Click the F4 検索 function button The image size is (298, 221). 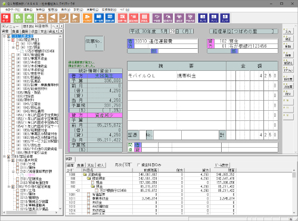click(288, 55)
